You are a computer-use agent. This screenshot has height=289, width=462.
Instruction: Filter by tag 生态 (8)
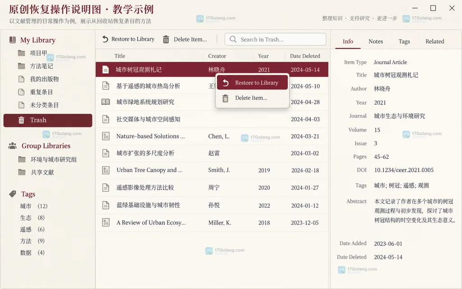coord(32,218)
